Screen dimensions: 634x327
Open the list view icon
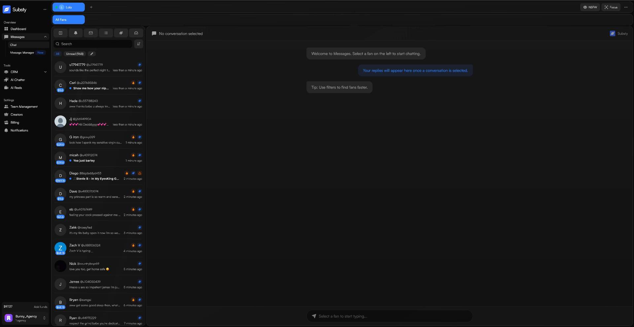pyautogui.click(x=106, y=33)
